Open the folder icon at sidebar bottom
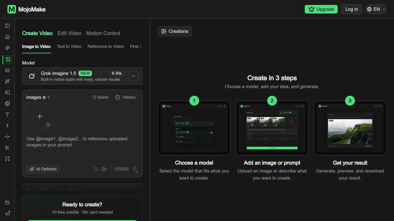Viewport: 394px width, 221px height. pyautogui.click(x=7, y=203)
